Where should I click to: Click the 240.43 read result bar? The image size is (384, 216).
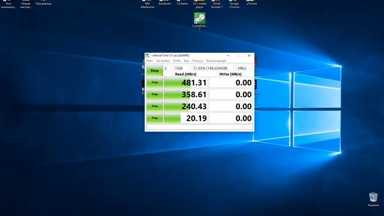coord(185,106)
